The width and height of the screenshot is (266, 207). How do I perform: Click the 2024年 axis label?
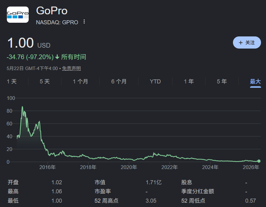pos(210,167)
